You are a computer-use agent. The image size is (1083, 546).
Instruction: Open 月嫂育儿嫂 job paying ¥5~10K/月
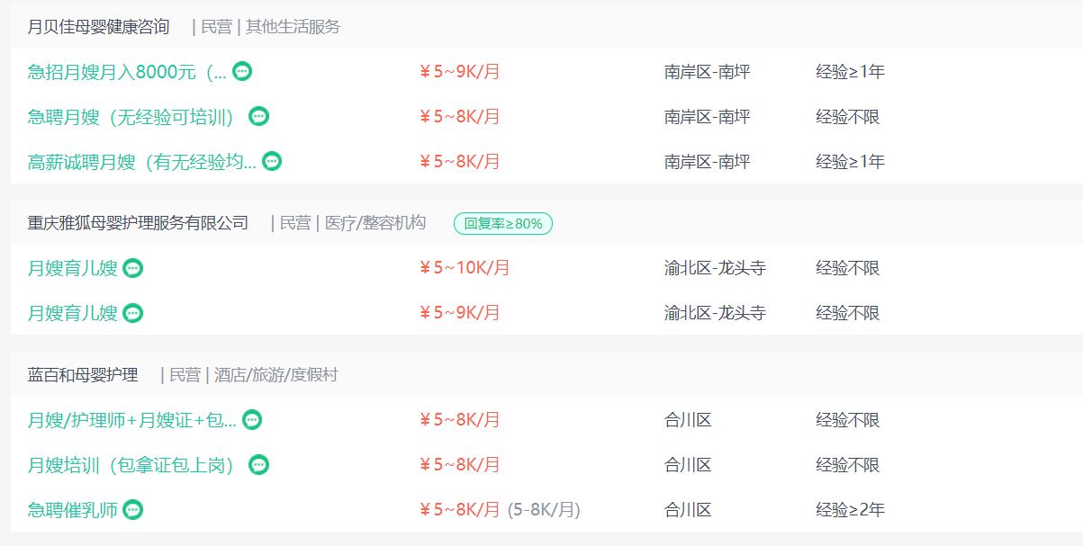[73, 268]
